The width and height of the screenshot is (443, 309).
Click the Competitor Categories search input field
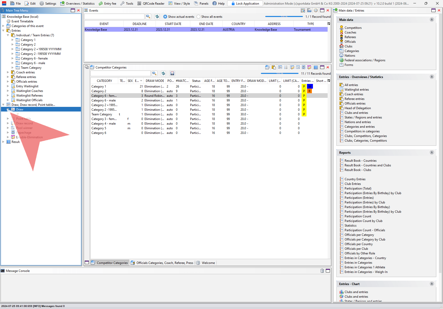click(120, 73)
